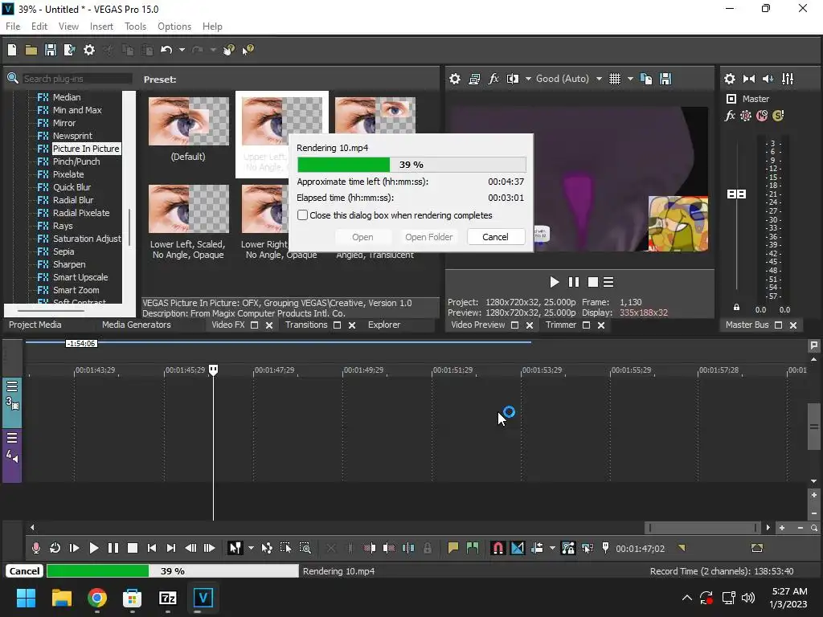This screenshot has height=617, width=823.
Task: Click the Open button in the render dialog
Action: [362, 237]
